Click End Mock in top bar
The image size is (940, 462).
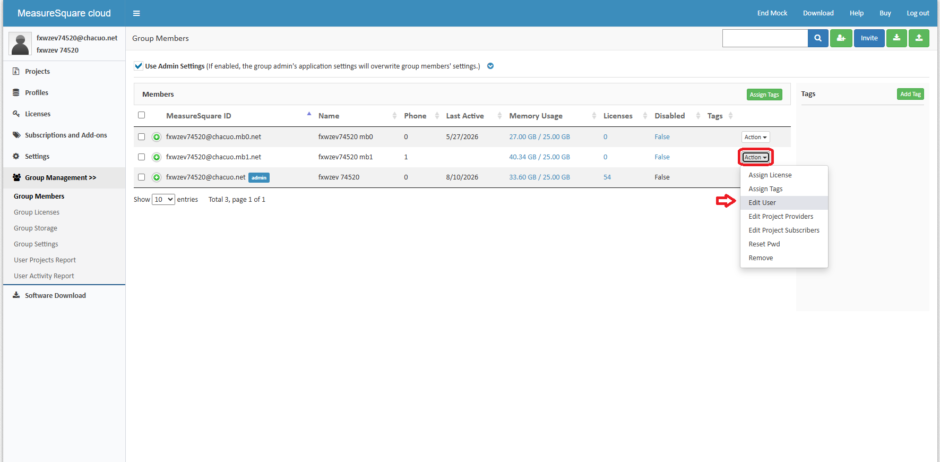[x=772, y=13]
